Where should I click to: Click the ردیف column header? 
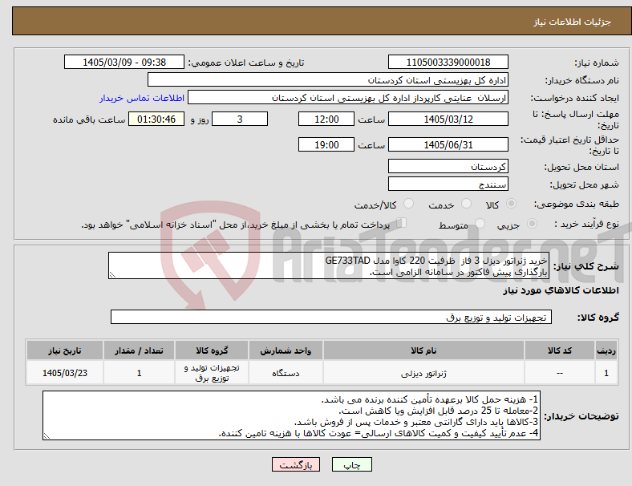(x=606, y=350)
